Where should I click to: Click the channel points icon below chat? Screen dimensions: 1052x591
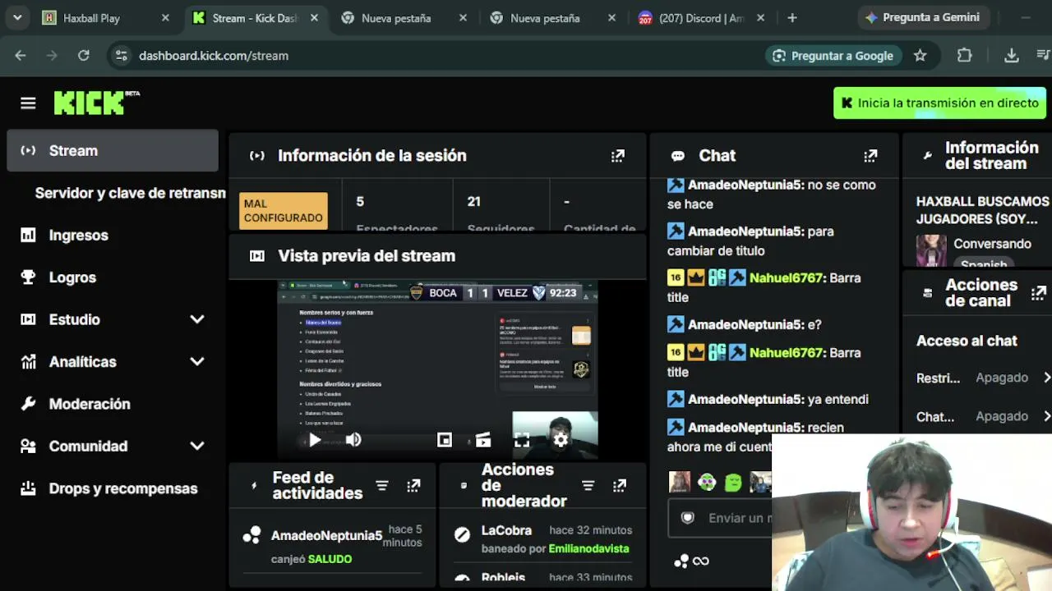[x=681, y=561]
